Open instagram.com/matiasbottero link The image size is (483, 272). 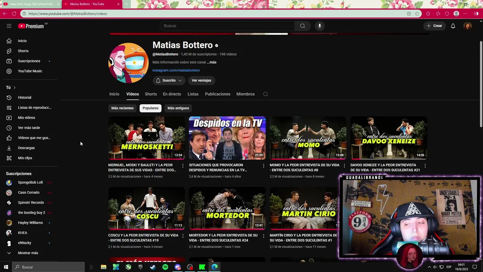pyautogui.click(x=176, y=70)
